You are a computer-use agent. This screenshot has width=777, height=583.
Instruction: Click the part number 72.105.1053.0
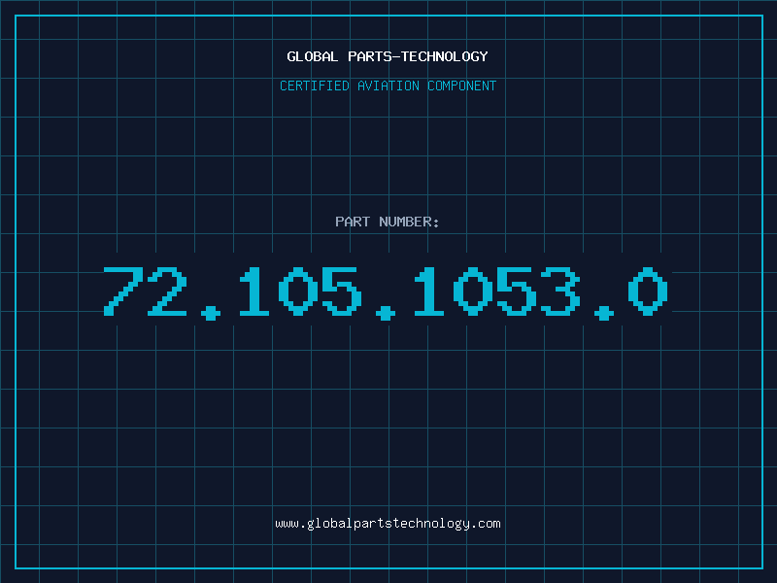tap(386, 292)
